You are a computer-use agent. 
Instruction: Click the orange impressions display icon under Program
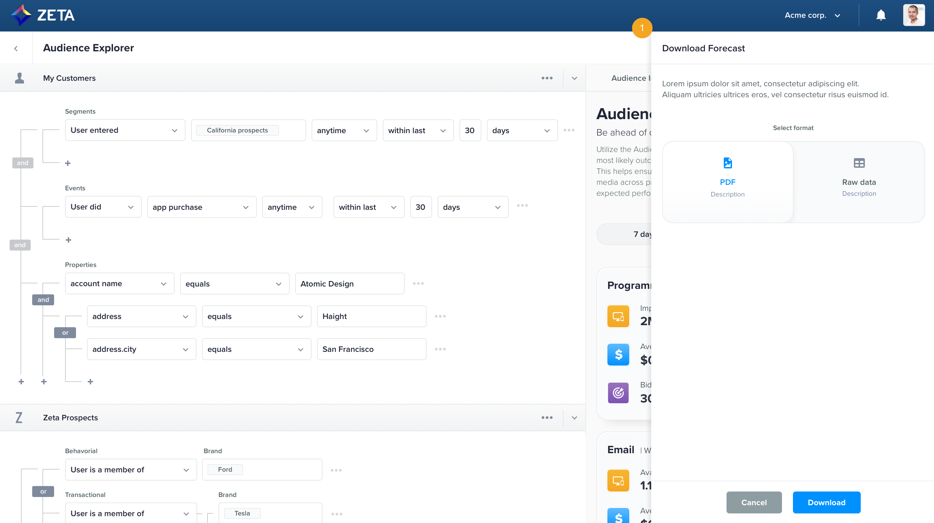pos(618,316)
